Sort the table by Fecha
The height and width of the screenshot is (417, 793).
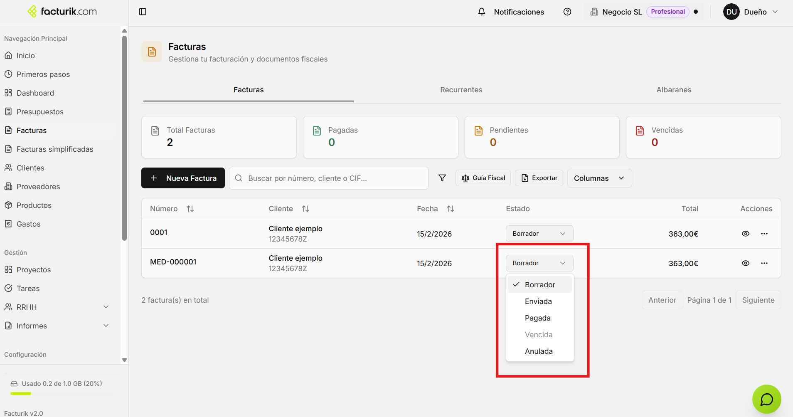point(451,209)
